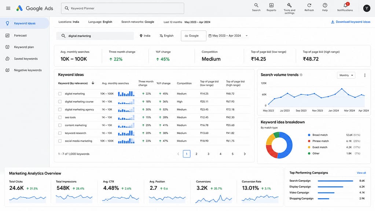Click the magnifier icon in the digital marketing field

63,36
